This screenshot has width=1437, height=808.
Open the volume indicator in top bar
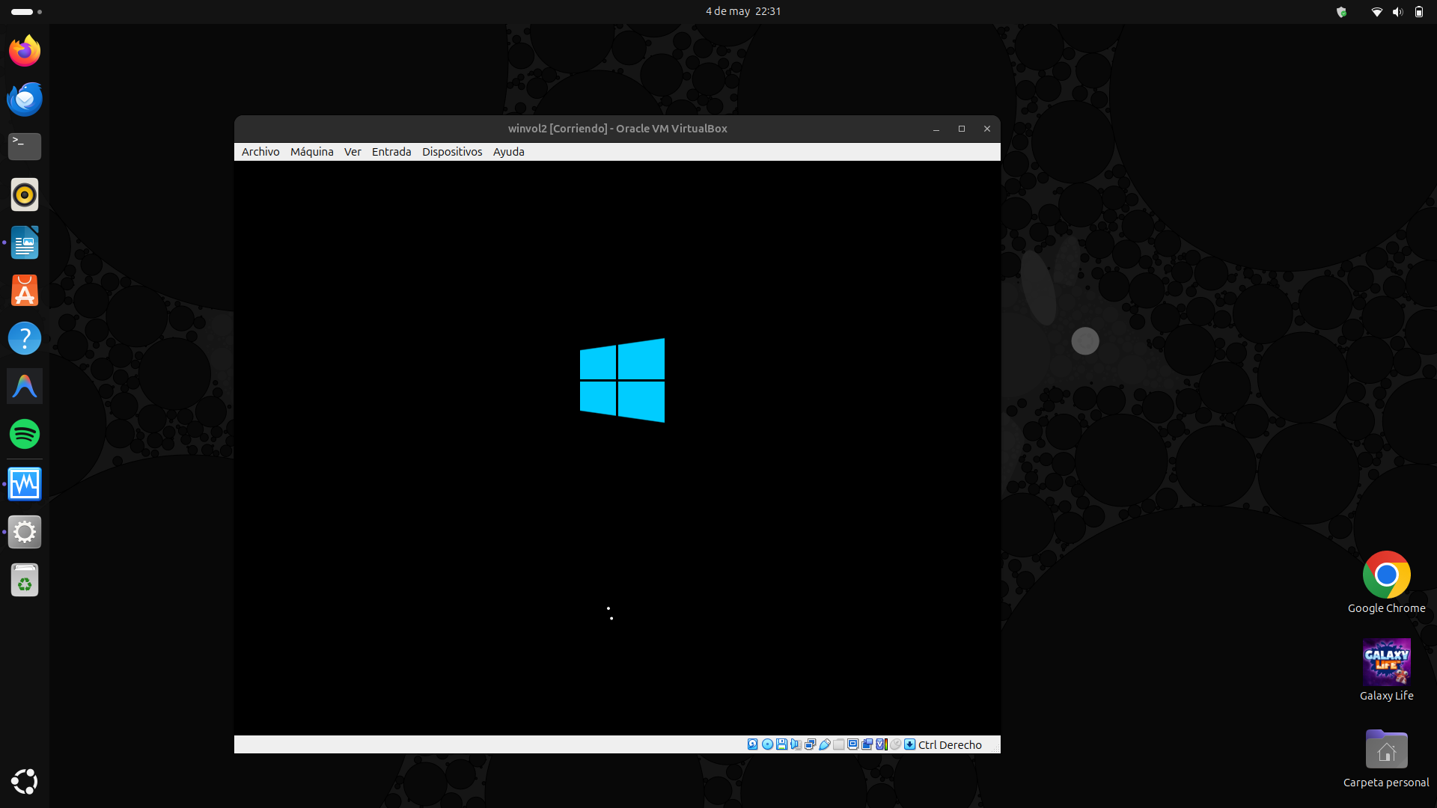pos(1397,12)
